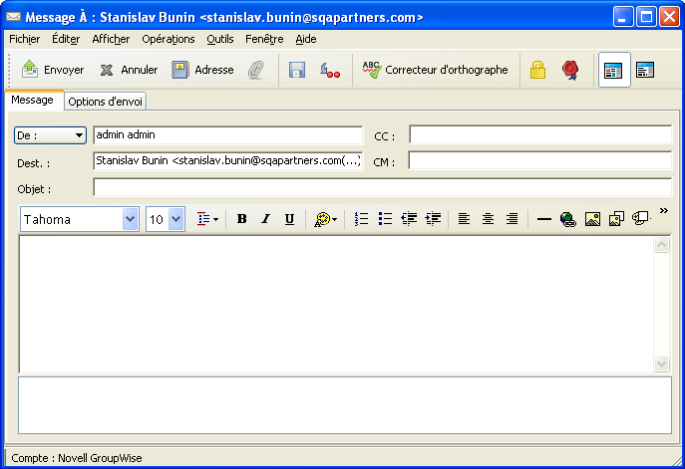Click inside the message body area
This screenshot has height=469, width=685.
pyautogui.click(x=336, y=304)
